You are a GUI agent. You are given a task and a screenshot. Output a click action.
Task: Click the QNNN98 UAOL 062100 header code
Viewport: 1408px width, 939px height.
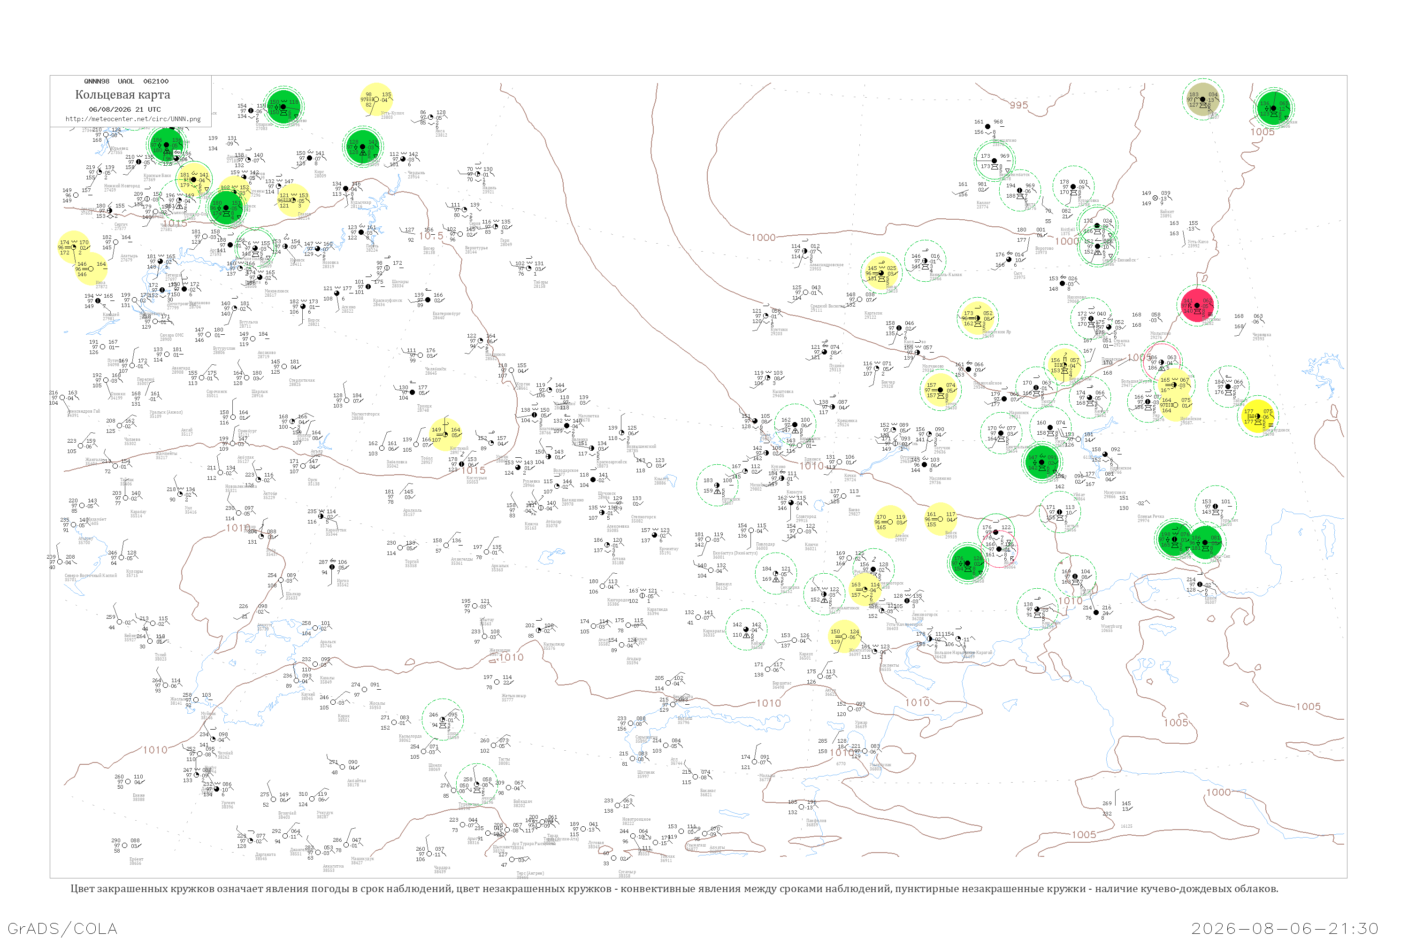126,81
